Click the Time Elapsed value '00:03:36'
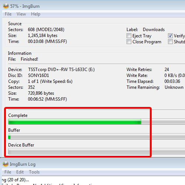185x185 pixels. coord(172,81)
